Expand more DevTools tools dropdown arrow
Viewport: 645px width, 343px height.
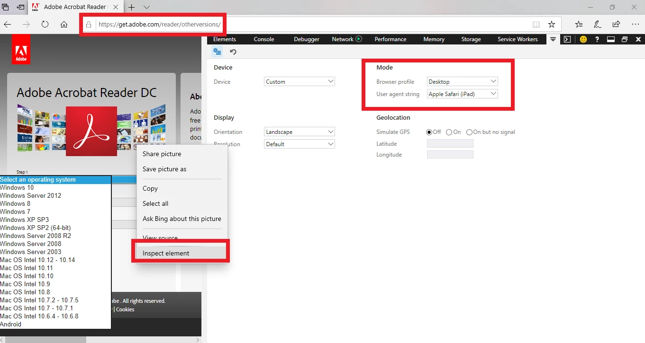[553, 39]
